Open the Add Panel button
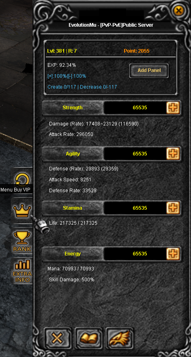The image size is (191, 357). pos(149,70)
